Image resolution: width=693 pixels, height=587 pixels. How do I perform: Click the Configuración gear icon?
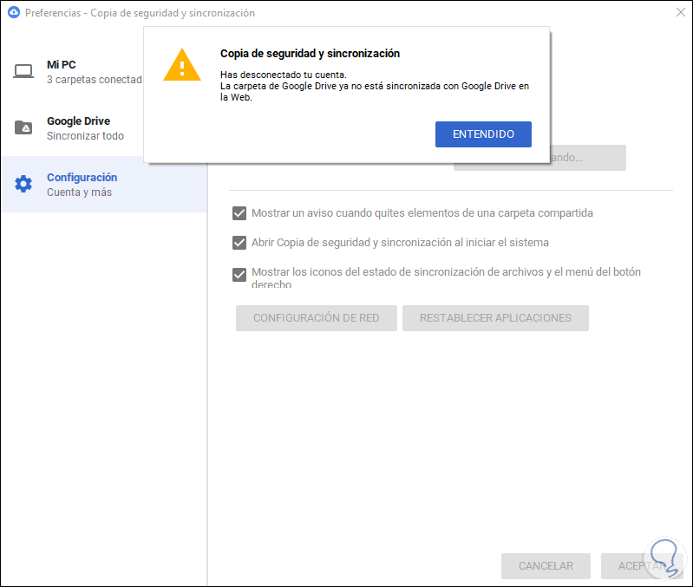[x=23, y=184]
